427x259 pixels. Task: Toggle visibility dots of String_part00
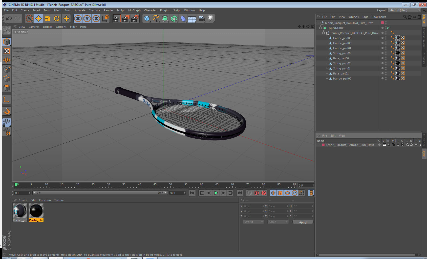[386, 53]
